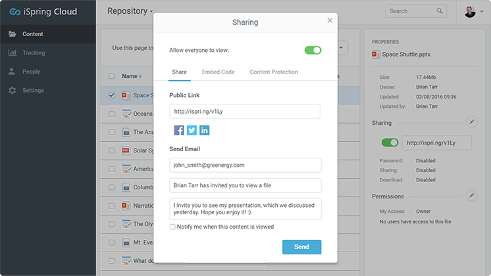Click the Oceans quiz file icon
The height and width of the screenshot is (276, 491).
click(126, 114)
